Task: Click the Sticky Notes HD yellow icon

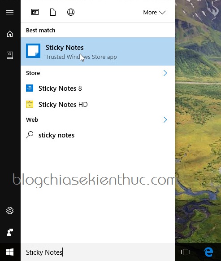Action: (x=30, y=104)
